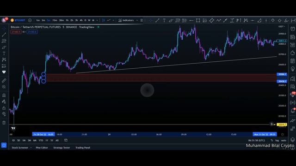
Task: Select the 15m timeframe
Action: (55, 20)
